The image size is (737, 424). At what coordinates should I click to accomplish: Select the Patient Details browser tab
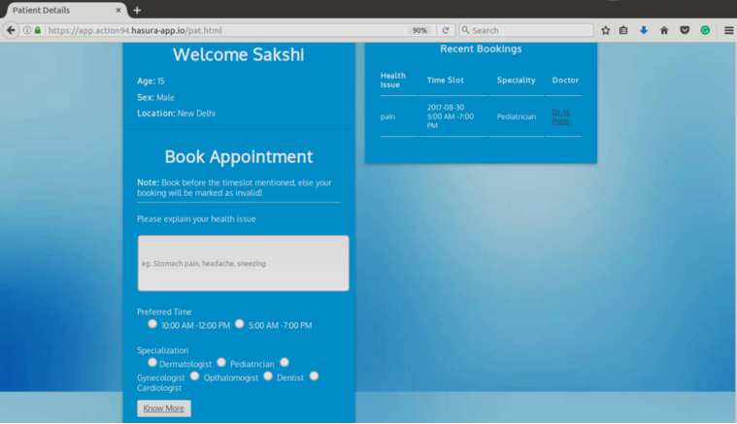pyautogui.click(x=65, y=10)
